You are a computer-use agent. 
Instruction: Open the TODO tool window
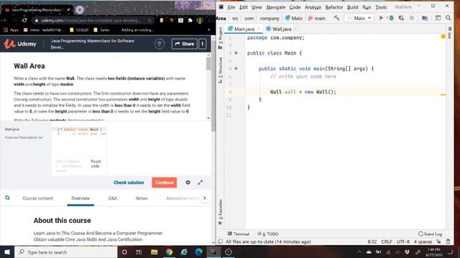(268, 234)
